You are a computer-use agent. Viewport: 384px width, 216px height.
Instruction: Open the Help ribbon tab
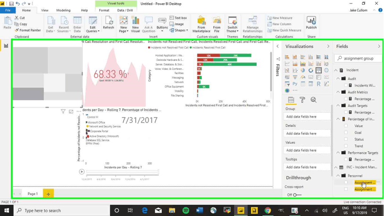(84, 10)
